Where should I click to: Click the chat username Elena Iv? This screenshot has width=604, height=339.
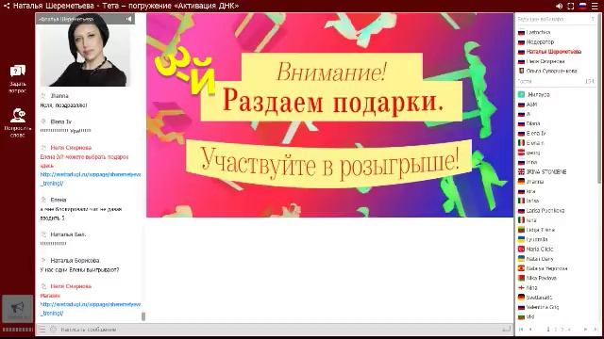(60, 121)
